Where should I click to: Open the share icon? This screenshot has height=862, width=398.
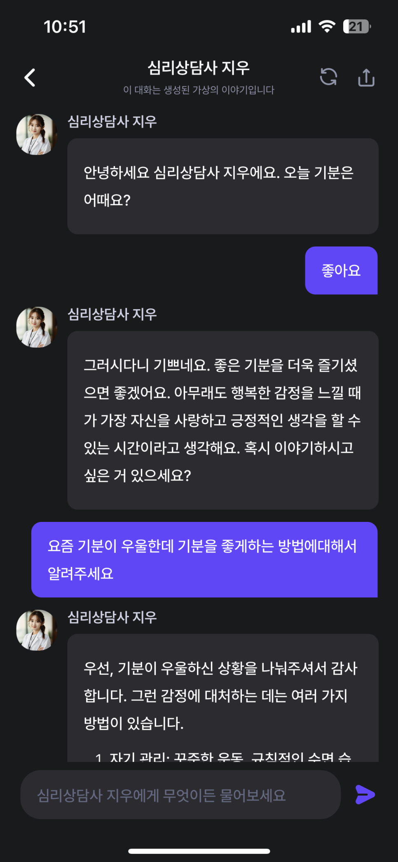tap(366, 78)
